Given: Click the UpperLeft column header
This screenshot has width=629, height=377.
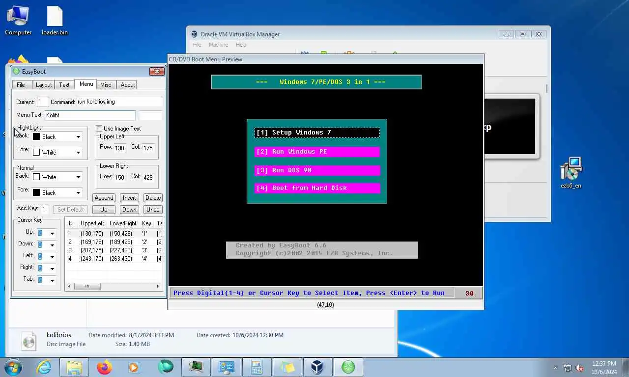Looking at the screenshot, I should pyautogui.click(x=92, y=223).
